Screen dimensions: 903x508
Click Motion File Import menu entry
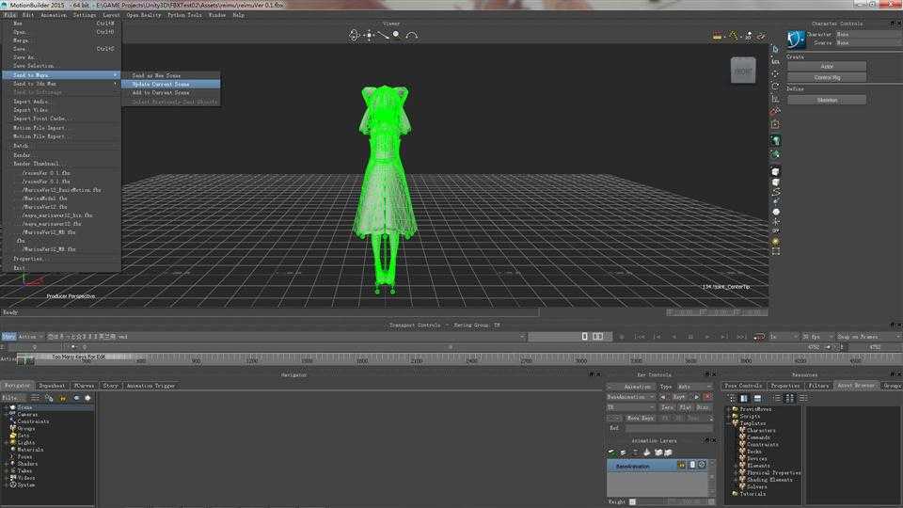(x=40, y=128)
